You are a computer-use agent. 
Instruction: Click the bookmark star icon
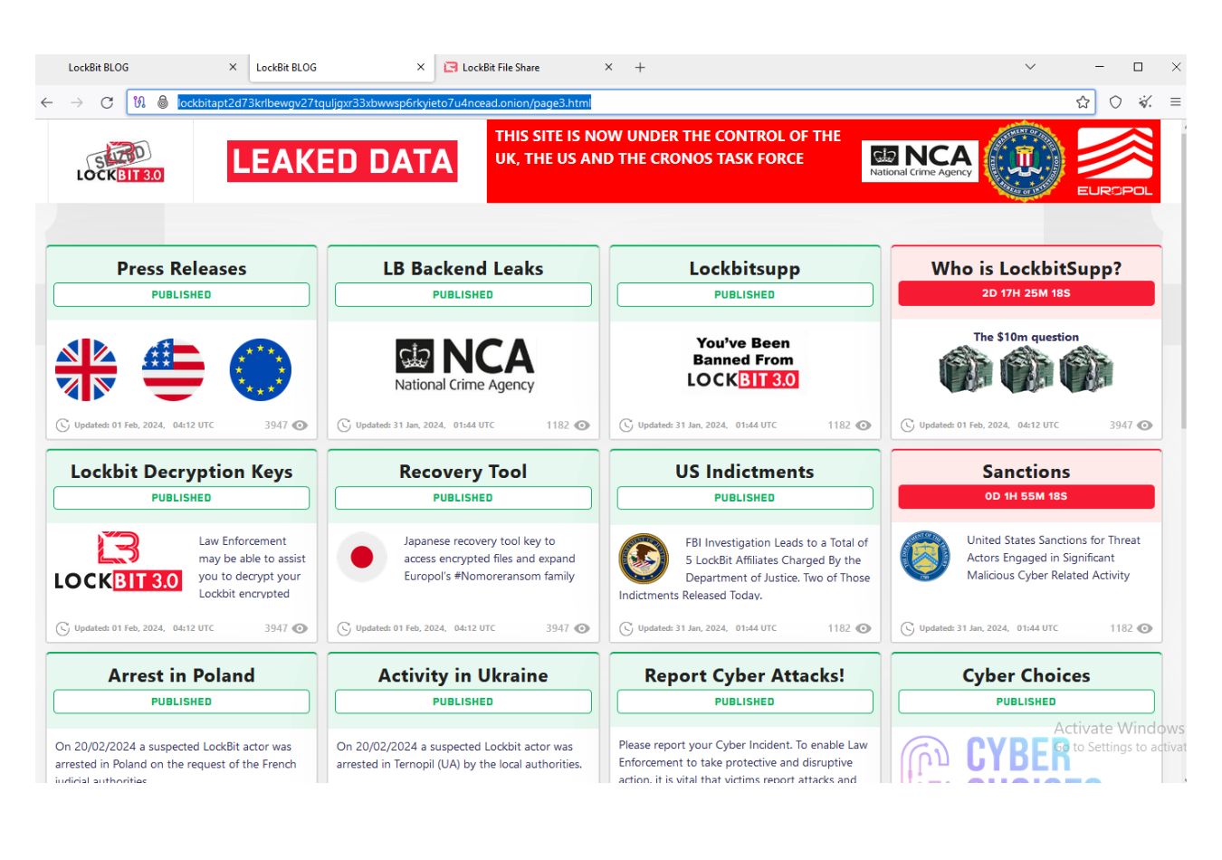point(1083,102)
